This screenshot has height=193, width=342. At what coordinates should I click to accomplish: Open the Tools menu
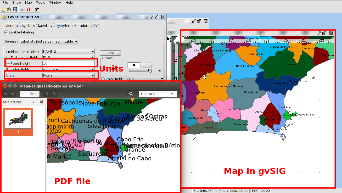point(41,3)
